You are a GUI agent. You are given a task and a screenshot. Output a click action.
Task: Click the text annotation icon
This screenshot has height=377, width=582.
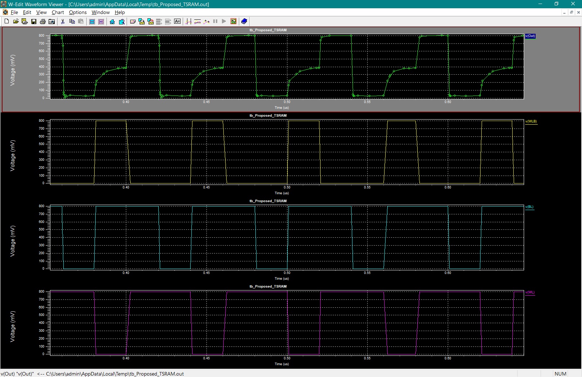(x=177, y=22)
